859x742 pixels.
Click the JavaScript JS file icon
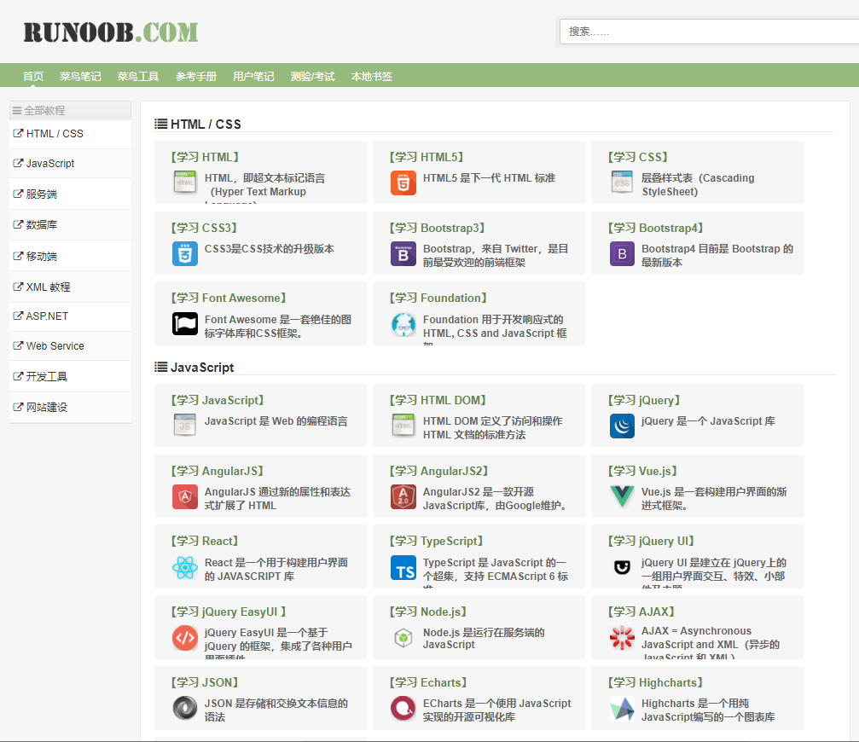[x=184, y=426]
